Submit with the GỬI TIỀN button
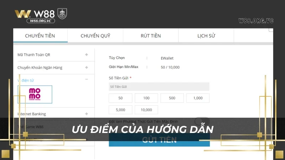Image resolution: width=285 pixels, height=160 pixels. (x=159, y=140)
